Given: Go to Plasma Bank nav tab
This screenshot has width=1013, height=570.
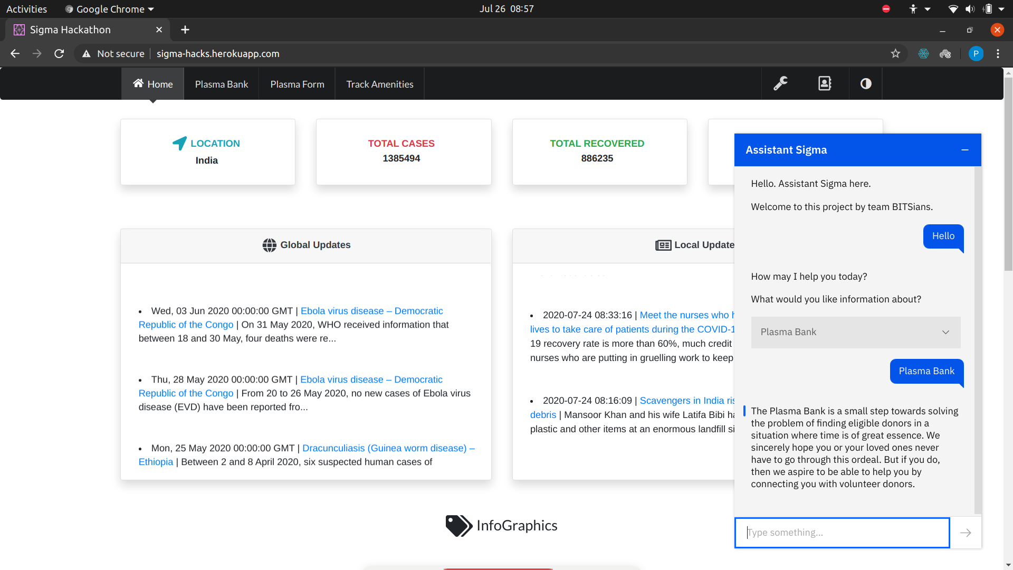Looking at the screenshot, I should point(221,84).
